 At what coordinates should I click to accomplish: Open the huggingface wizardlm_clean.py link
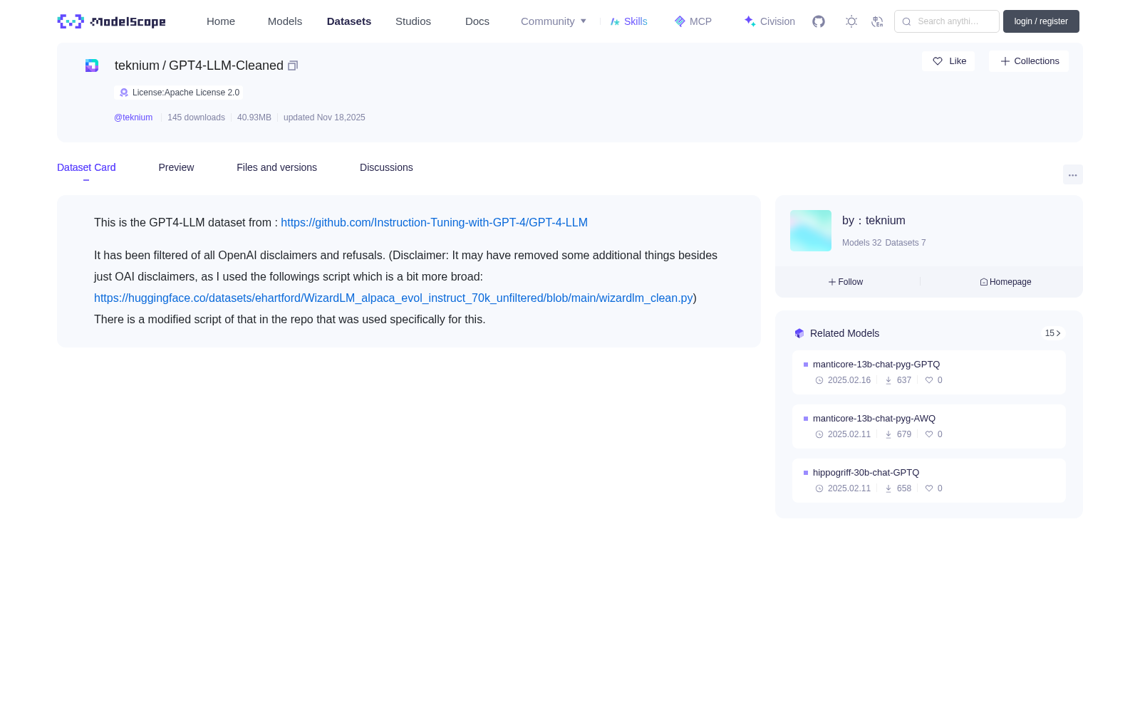(x=393, y=298)
